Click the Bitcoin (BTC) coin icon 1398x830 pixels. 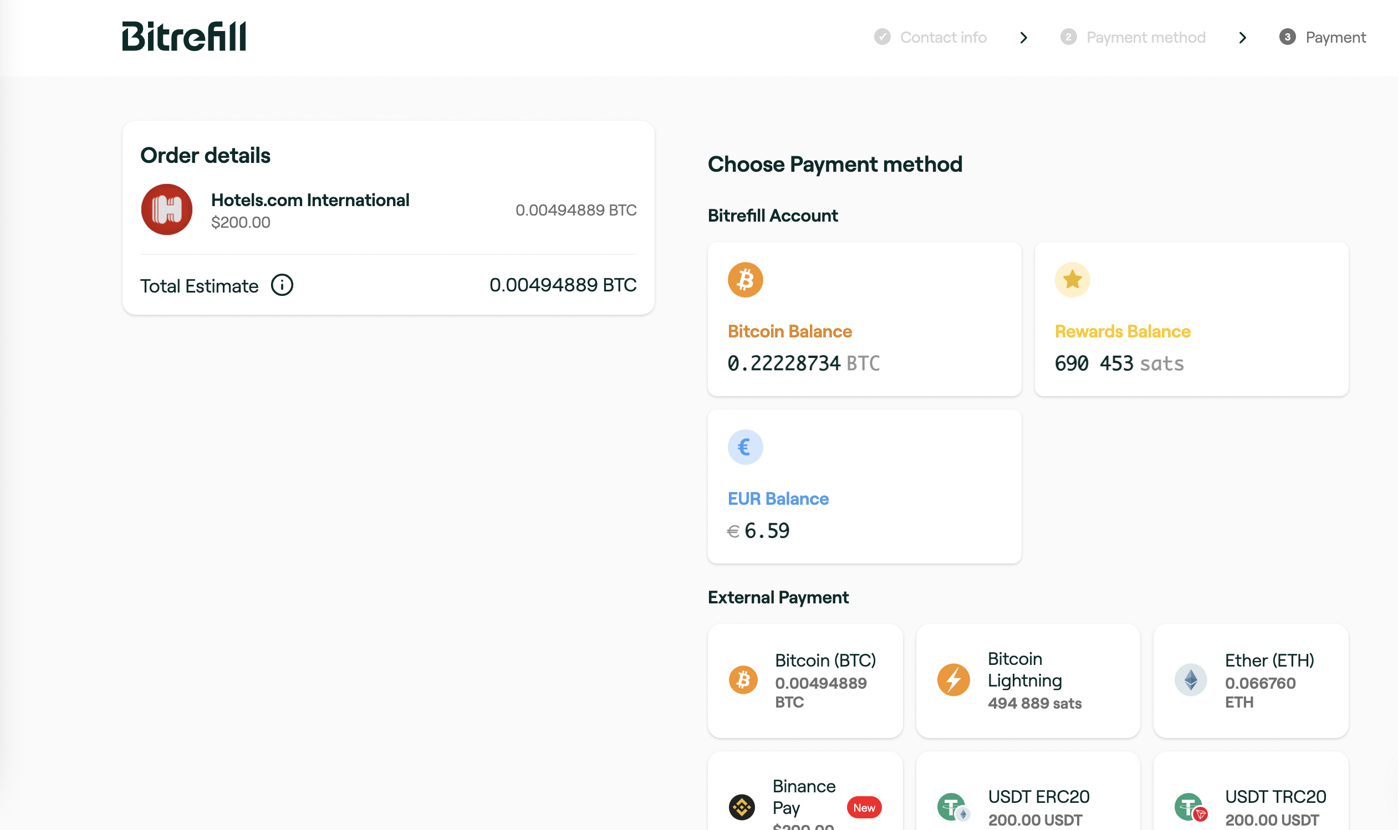point(743,680)
